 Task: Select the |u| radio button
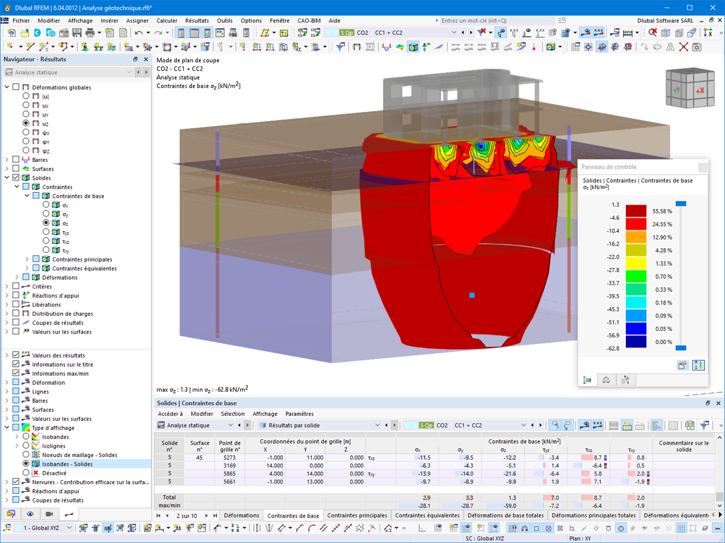tap(26, 96)
